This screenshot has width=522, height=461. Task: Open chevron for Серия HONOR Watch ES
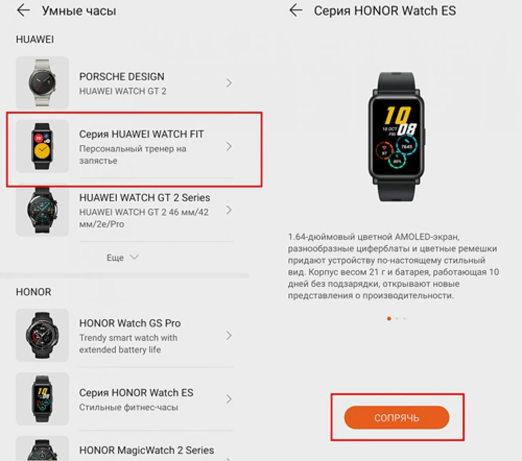point(229,399)
